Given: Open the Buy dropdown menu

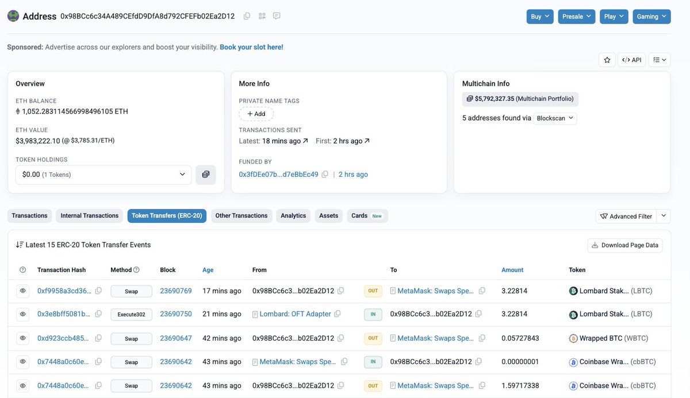Looking at the screenshot, I should (540, 17).
